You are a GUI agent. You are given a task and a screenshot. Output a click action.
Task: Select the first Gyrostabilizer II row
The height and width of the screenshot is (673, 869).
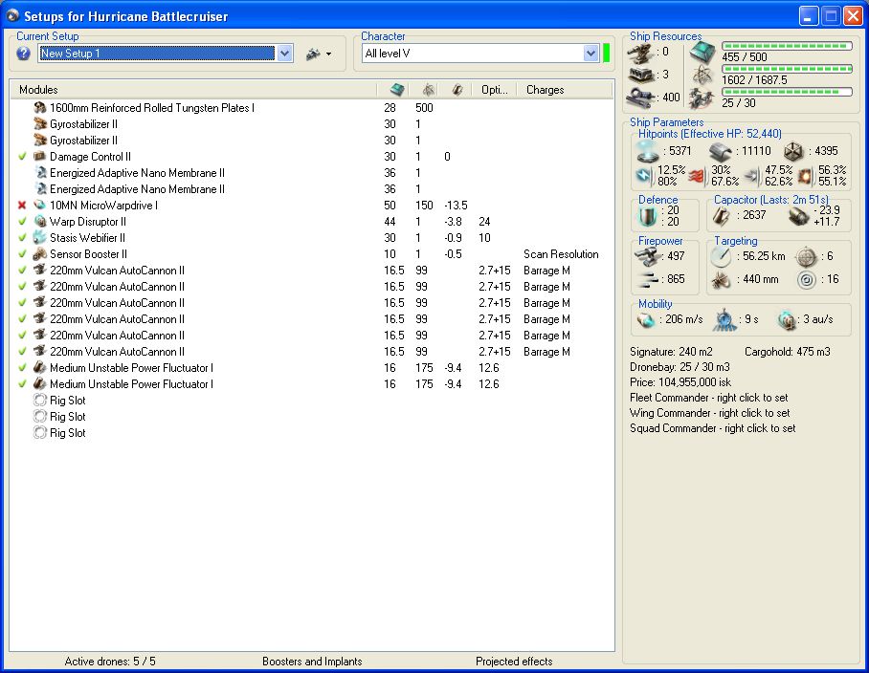(312, 124)
